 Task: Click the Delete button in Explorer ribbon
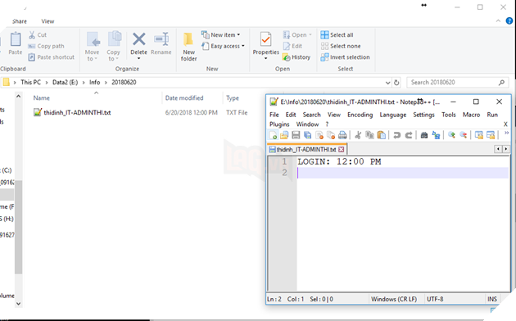[139, 45]
